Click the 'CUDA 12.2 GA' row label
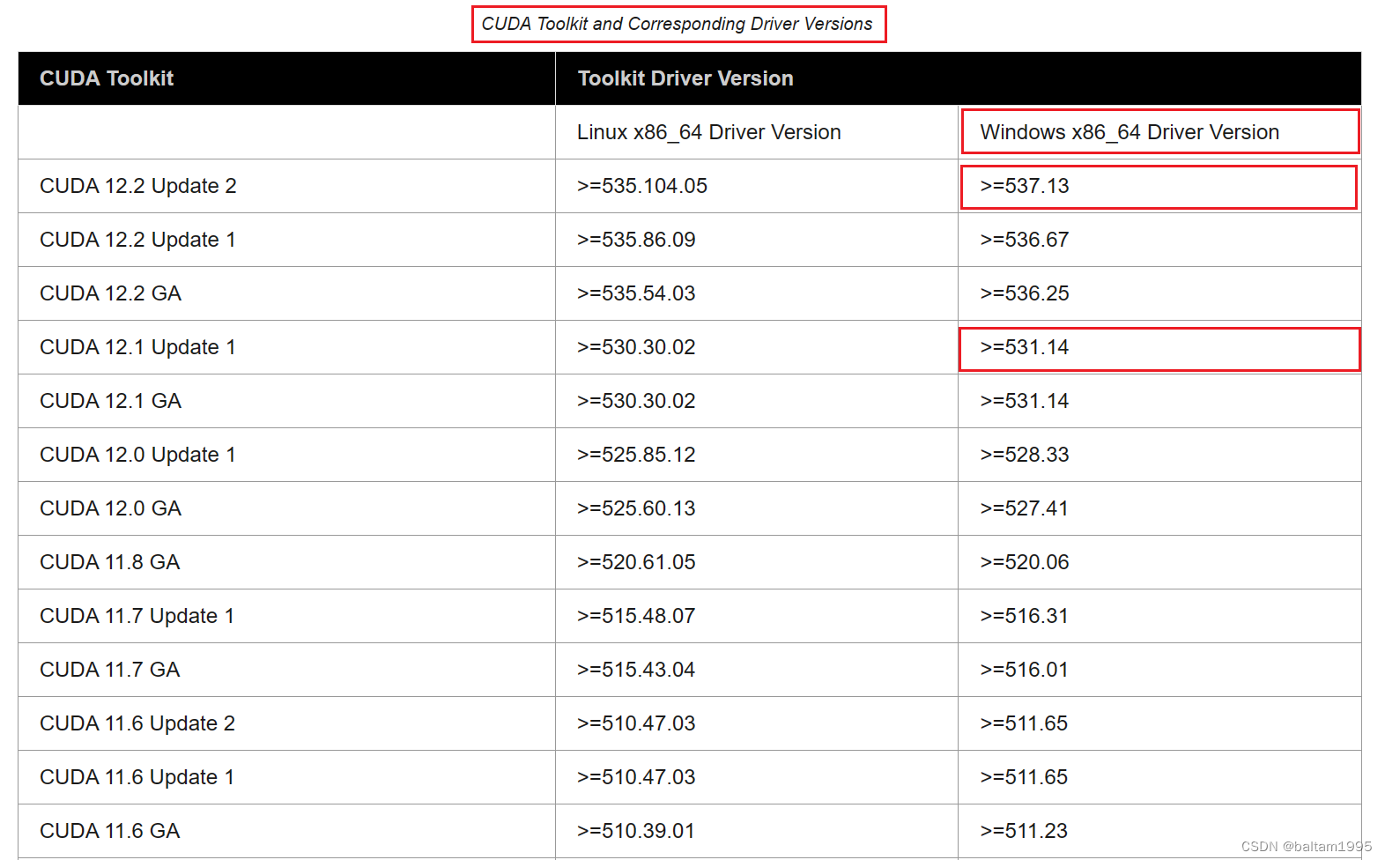The height and width of the screenshot is (860, 1385). click(111, 293)
